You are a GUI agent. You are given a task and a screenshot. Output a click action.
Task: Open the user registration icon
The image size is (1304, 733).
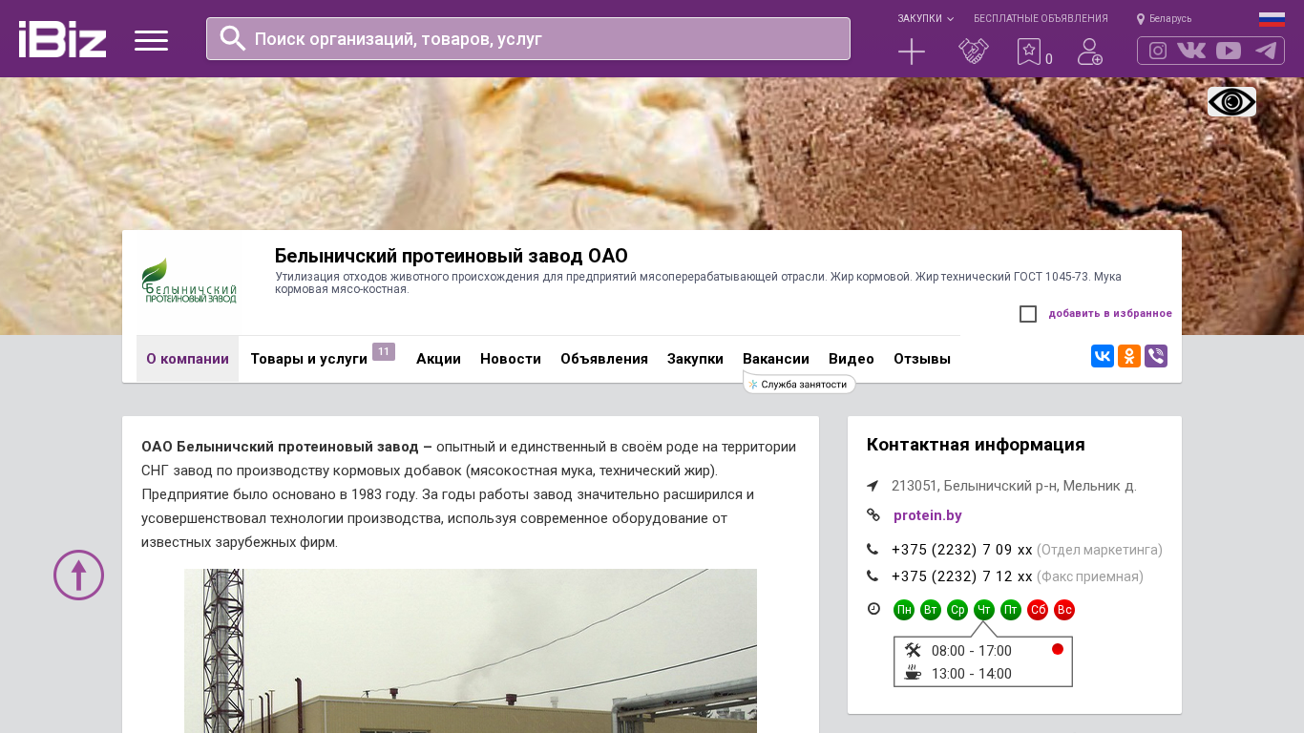click(1090, 52)
